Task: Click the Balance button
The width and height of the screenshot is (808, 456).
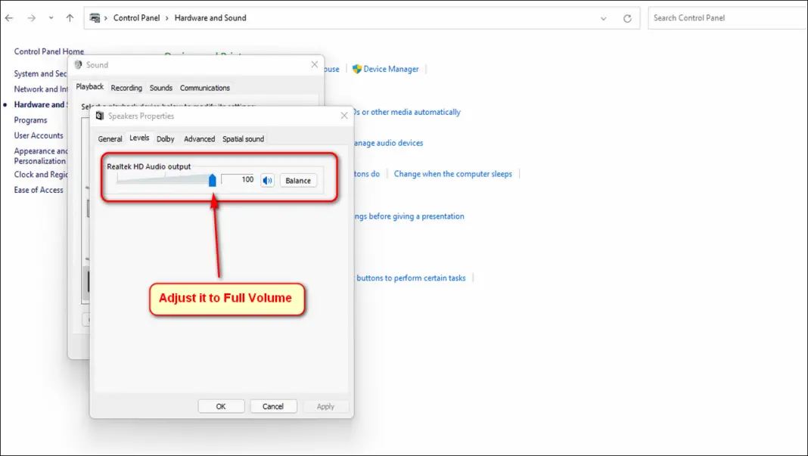Action: click(297, 180)
